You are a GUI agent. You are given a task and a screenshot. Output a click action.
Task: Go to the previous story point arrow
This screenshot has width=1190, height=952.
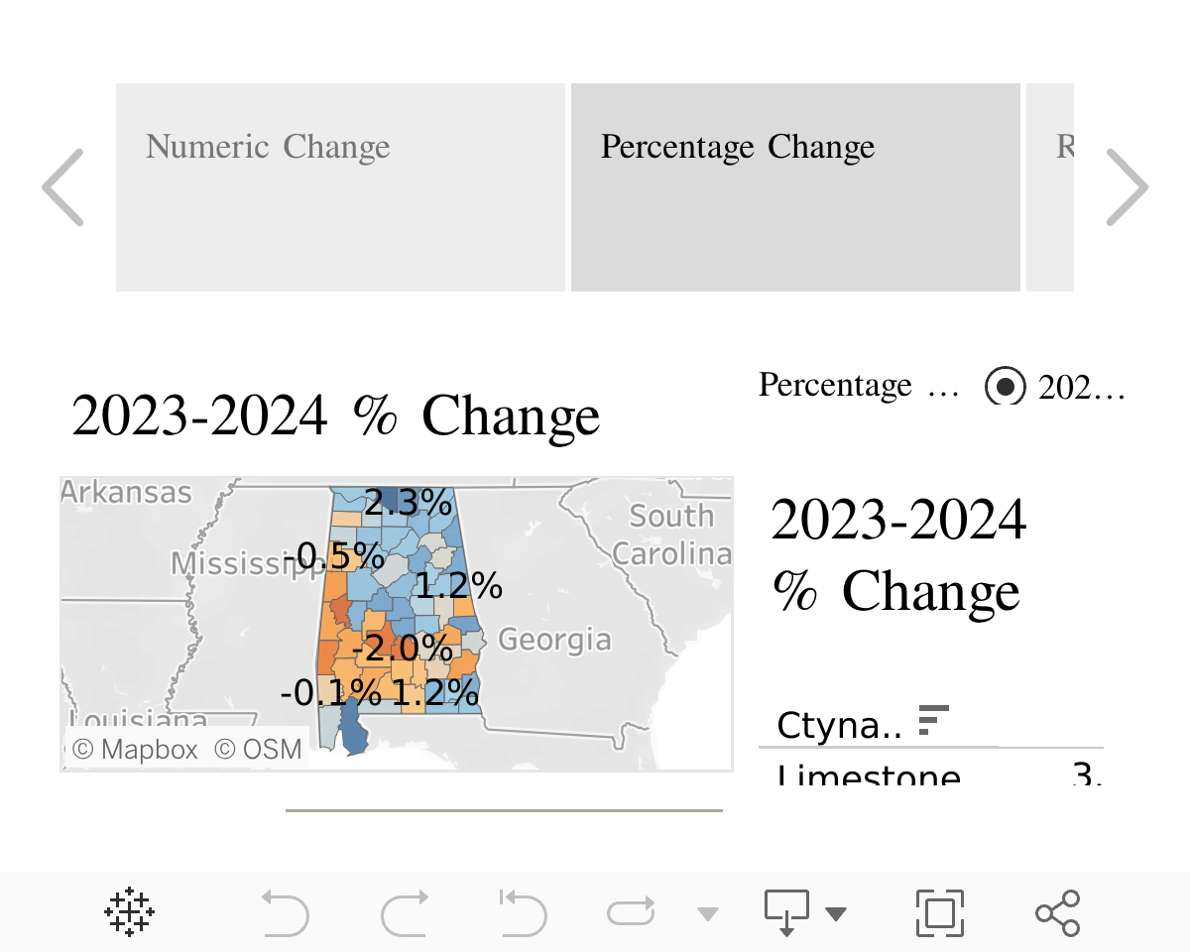(62, 187)
